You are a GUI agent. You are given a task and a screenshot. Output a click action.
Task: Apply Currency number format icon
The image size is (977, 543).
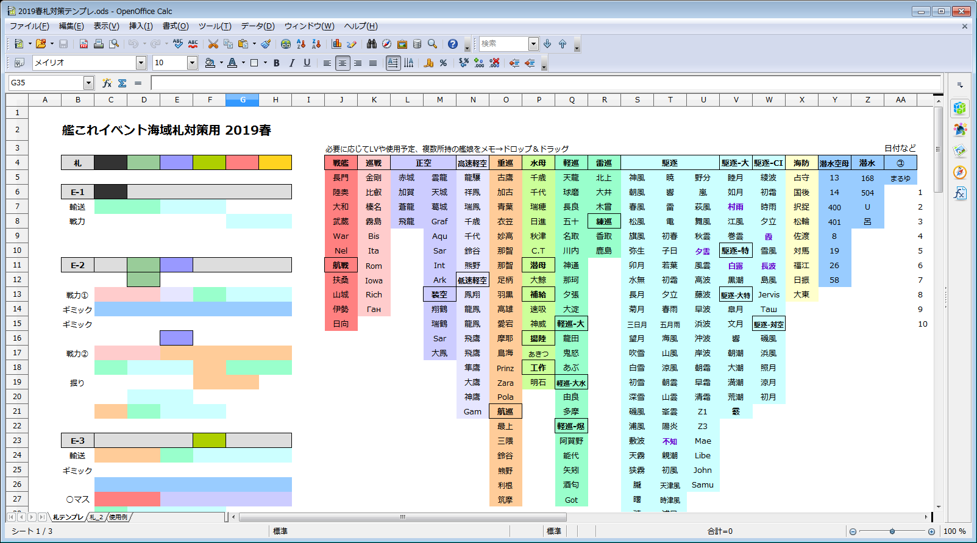(428, 63)
